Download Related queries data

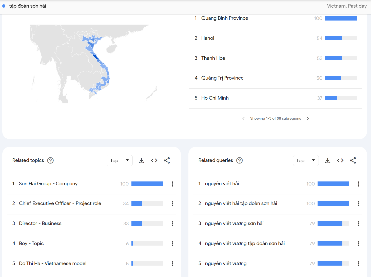pyautogui.click(x=327, y=160)
